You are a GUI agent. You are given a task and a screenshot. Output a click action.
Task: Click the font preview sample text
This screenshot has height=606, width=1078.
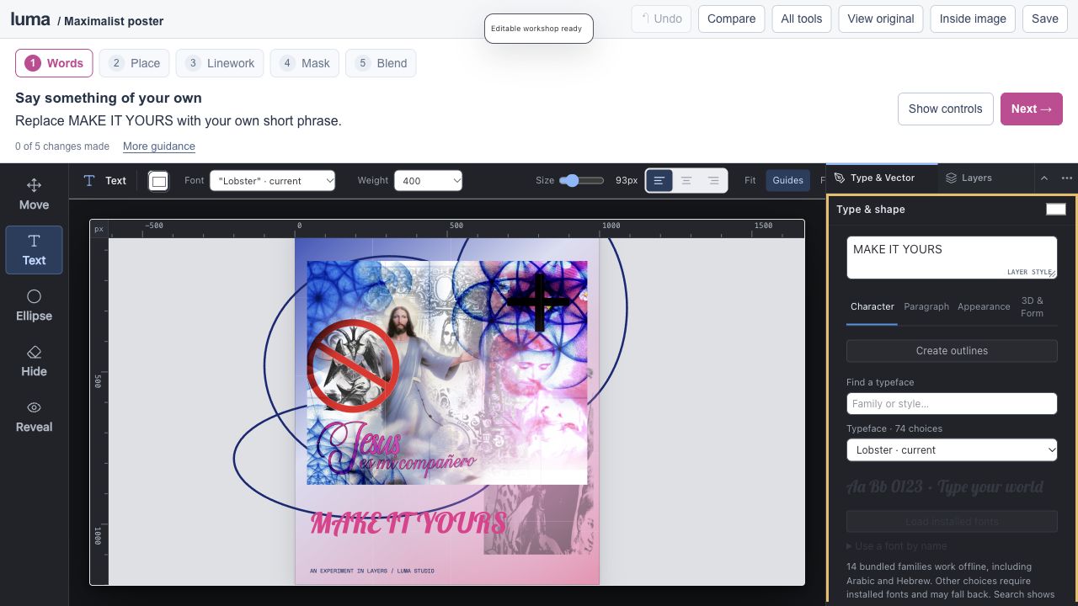pos(944,487)
